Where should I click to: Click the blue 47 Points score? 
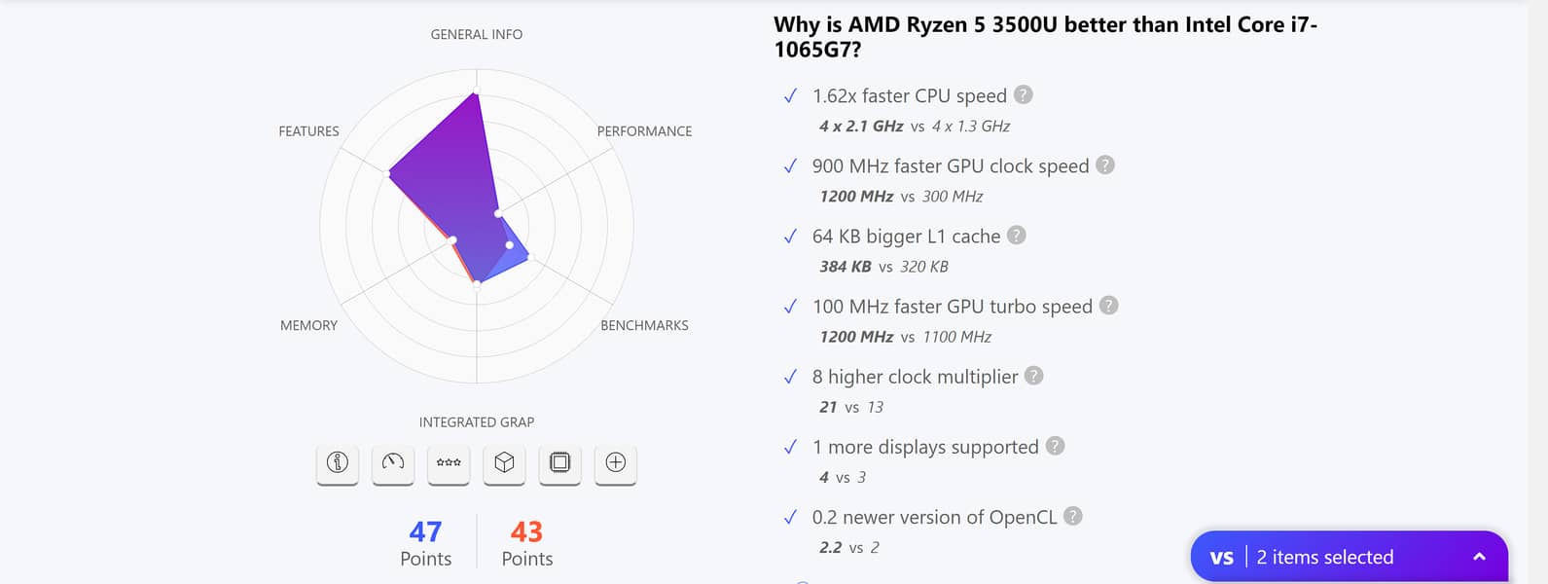[426, 543]
